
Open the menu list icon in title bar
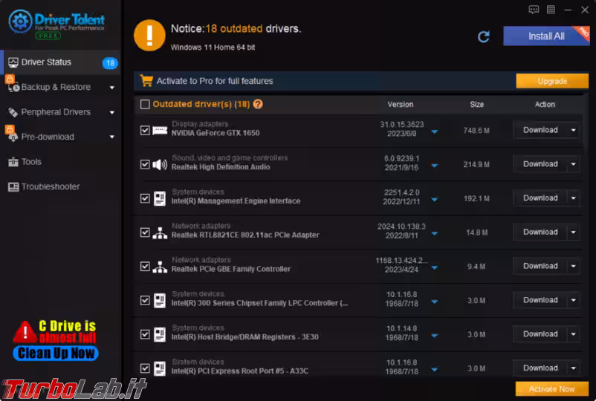[551, 10]
